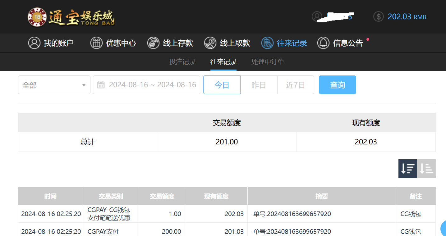
Task: Switch to the 处理中订单 tab
Action: pos(268,62)
